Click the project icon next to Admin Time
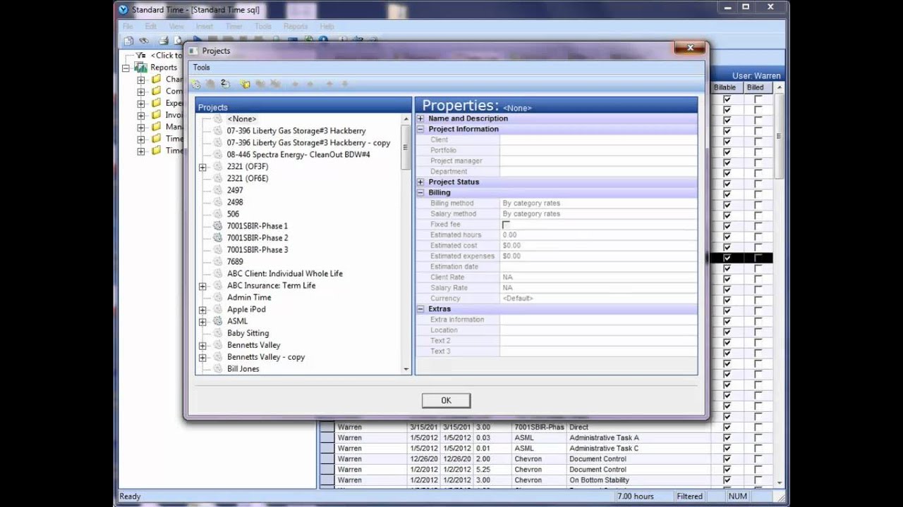This screenshot has width=903, height=507. 218,297
